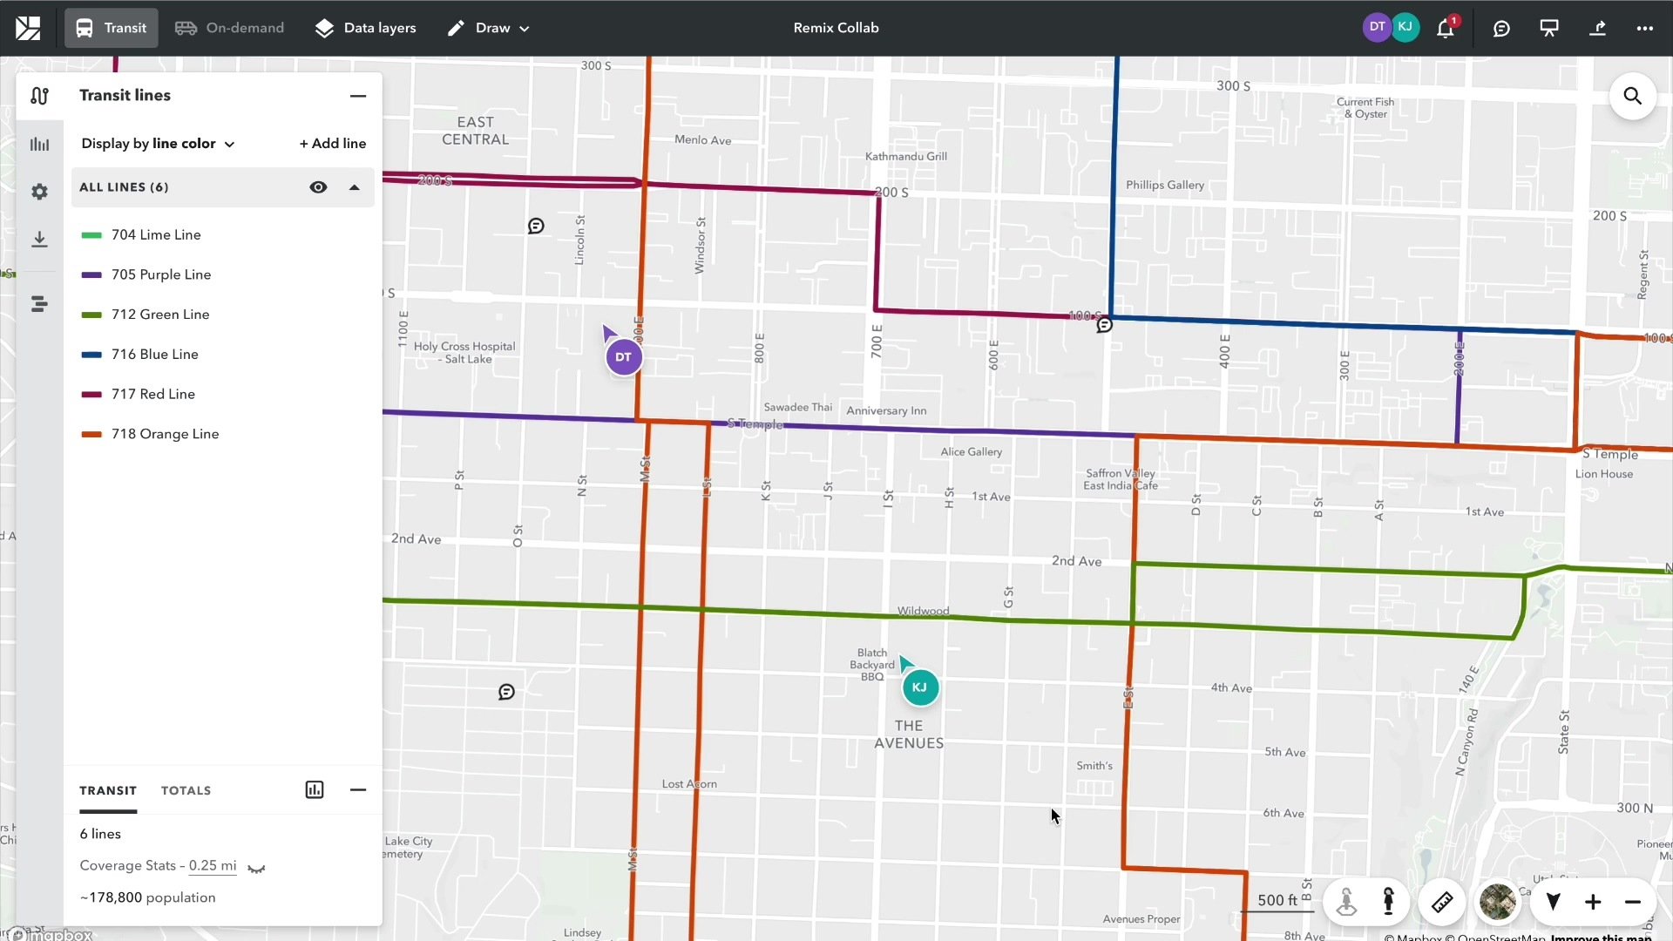Toggle the stats chart view icon

pos(315,790)
